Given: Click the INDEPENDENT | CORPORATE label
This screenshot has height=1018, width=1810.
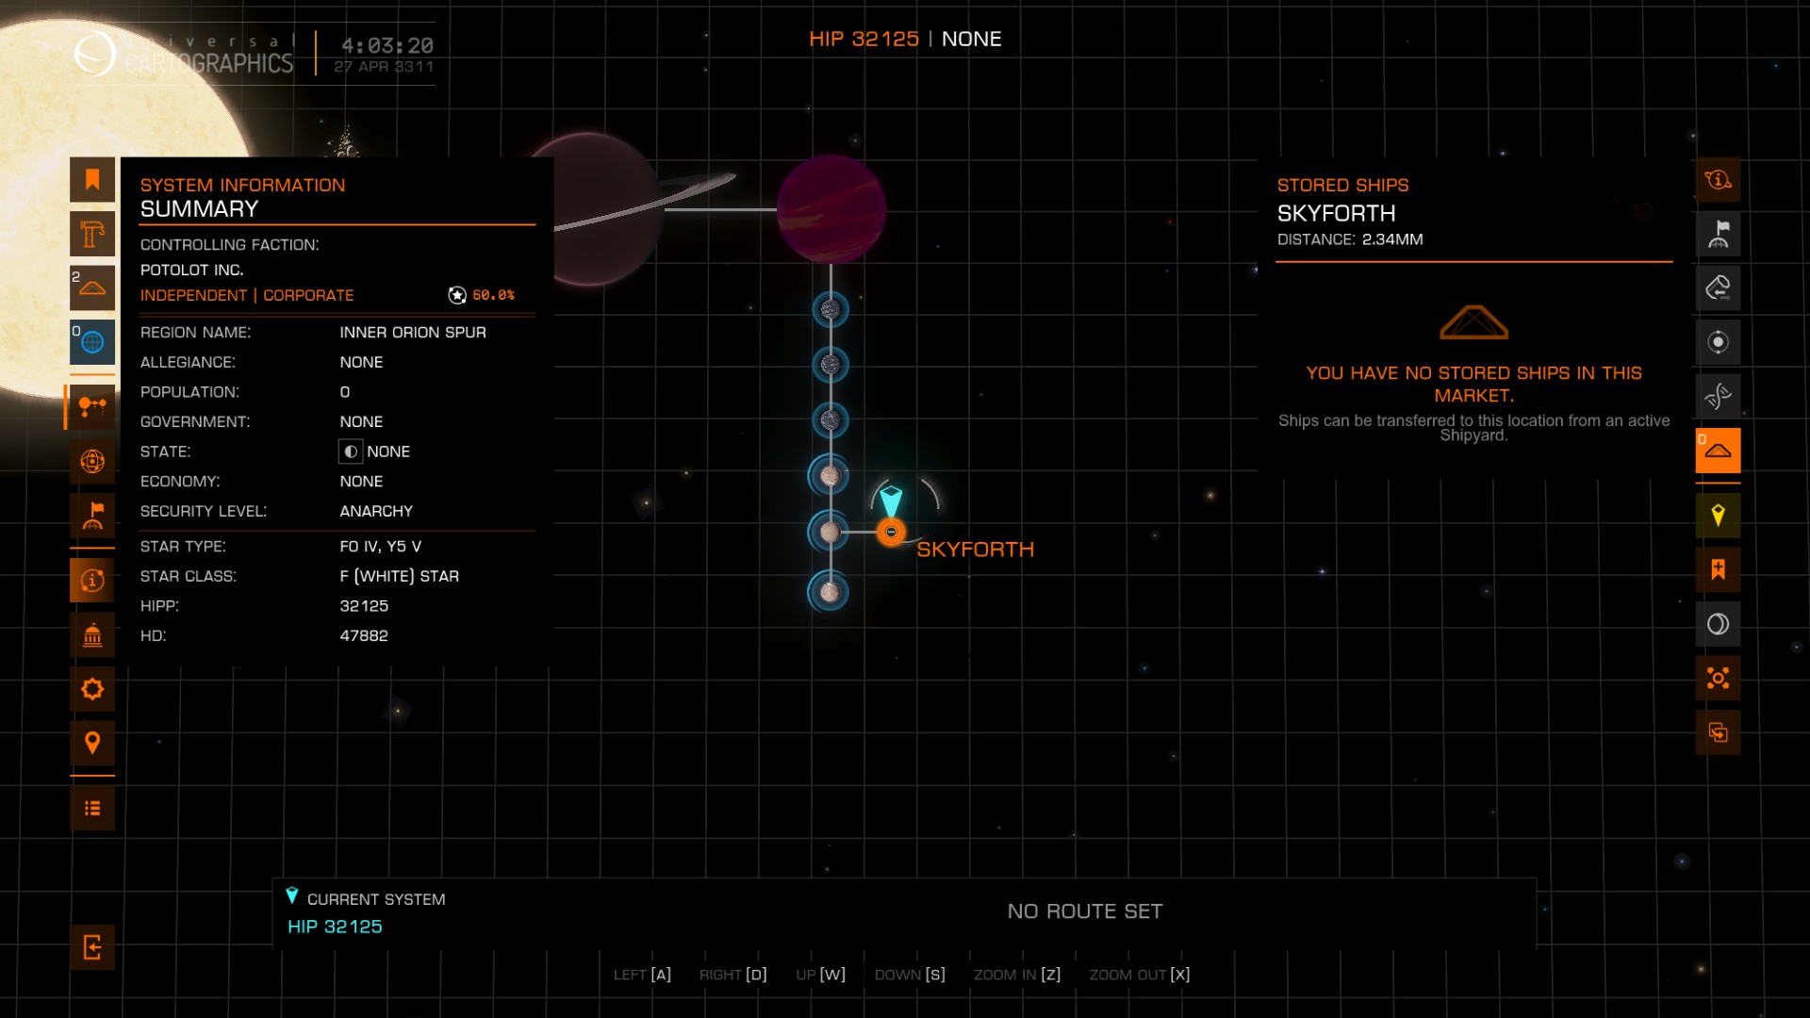Looking at the screenshot, I should tap(247, 295).
